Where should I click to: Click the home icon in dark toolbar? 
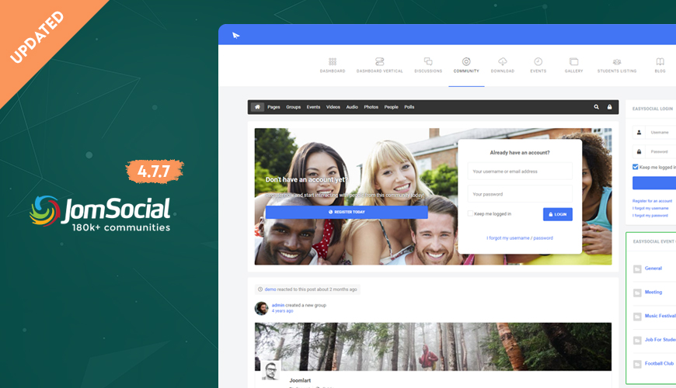tap(257, 107)
